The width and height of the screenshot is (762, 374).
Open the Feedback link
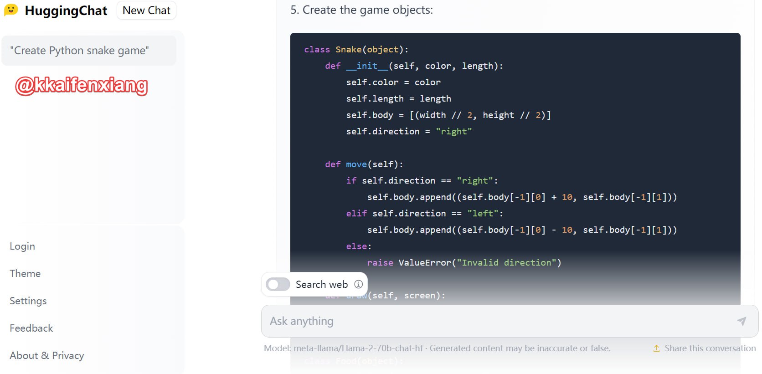pyautogui.click(x=31, y=328)
